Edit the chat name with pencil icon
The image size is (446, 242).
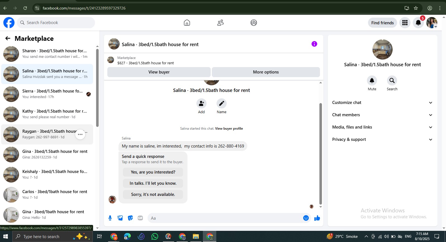[222, 104]
